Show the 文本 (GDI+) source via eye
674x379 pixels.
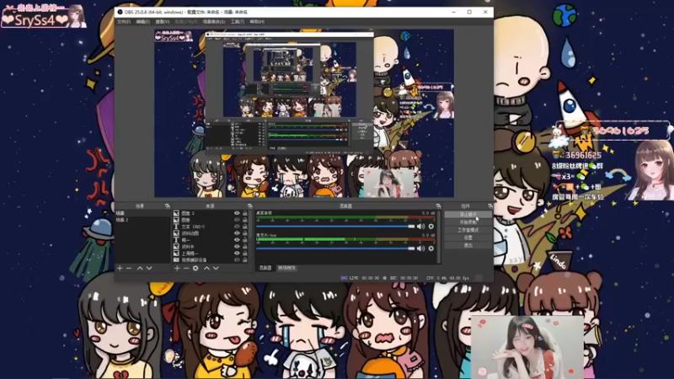(237, 227)
